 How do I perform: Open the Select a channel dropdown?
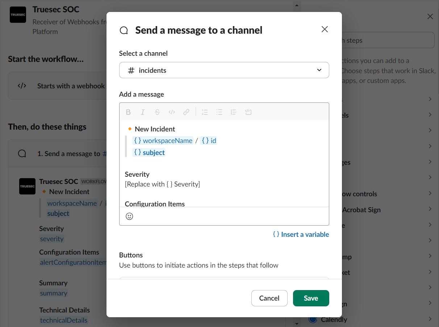(224, 70)
